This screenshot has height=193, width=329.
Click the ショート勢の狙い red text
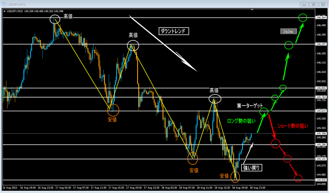(x=292, y=126)
